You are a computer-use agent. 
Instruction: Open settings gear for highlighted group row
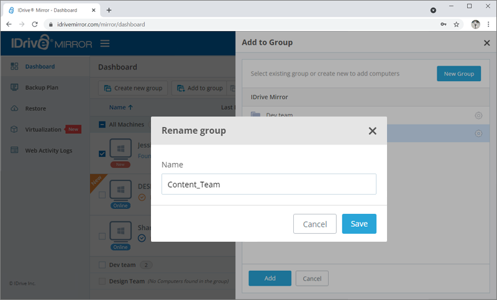click(478, 133)
